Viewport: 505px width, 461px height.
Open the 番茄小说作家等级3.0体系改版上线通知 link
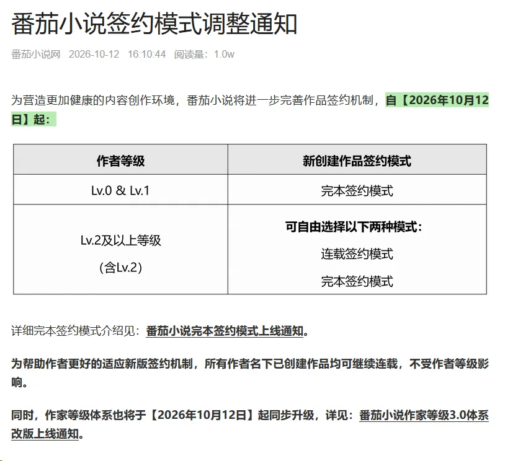(x=424, y=415)
